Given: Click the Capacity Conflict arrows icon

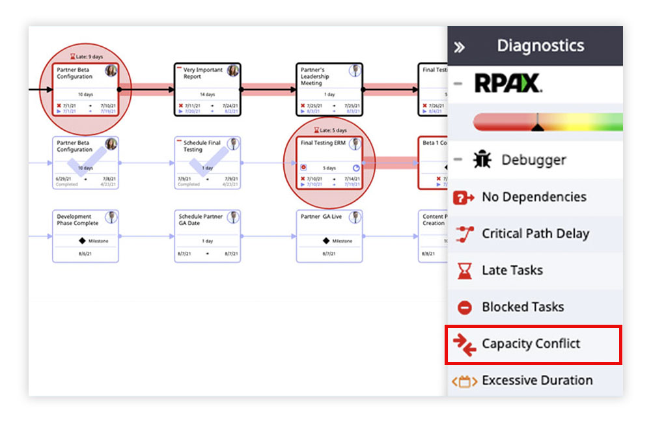Looking at the screenshot, I should [463, 343].
